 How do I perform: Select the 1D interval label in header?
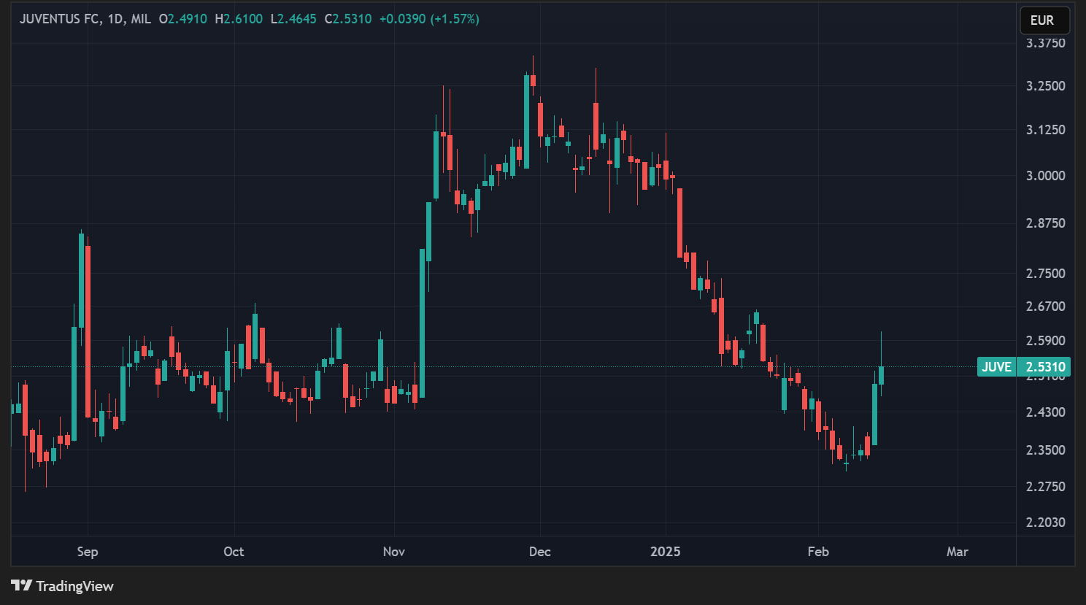tap(115, 19)
